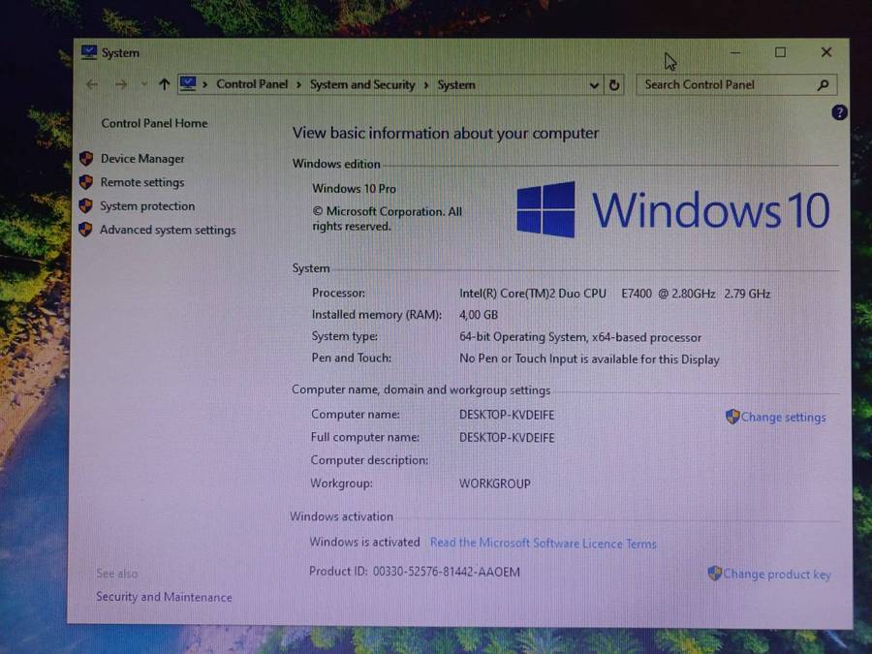
Task: Open help via the question mark icon
Action: tap(839, 112)
